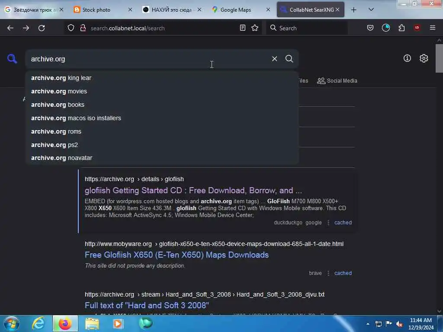Expand options dots on the glofiish result
443x332 pixels.
(328, 223)
